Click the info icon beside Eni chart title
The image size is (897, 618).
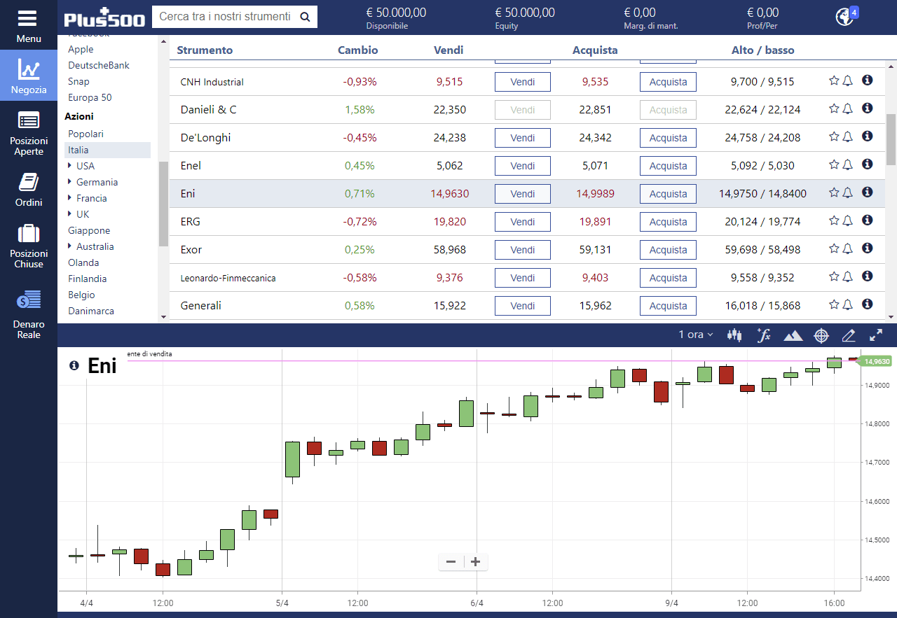pyautogui.click(x=74, y=365)
